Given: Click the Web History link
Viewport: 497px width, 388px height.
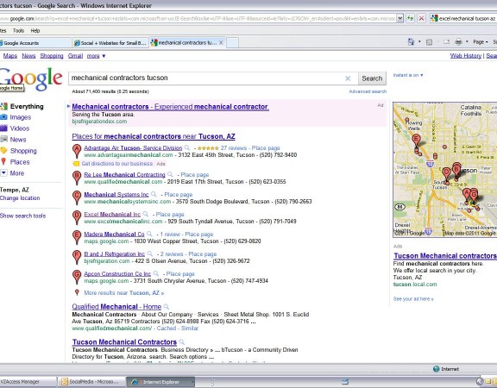Looking at the screenshot, I should point(466,56).
